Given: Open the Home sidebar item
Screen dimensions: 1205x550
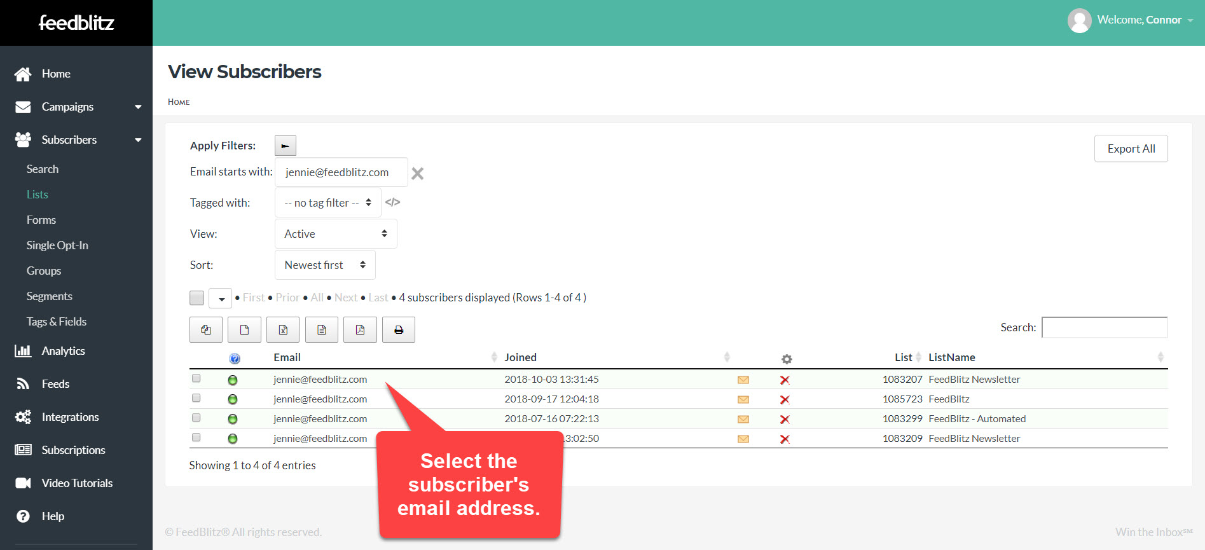Looking at the screenshot, I should pyautogui.click(x=56, y=74).
